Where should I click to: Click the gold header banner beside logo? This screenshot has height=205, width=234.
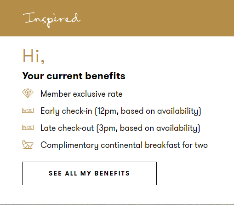pos(153,18)
